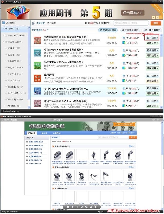Open 库介绍 tab in parts library

tap(44, 133)
